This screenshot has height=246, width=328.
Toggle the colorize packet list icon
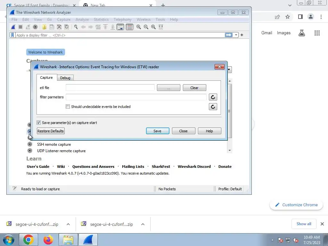point(129,27)
